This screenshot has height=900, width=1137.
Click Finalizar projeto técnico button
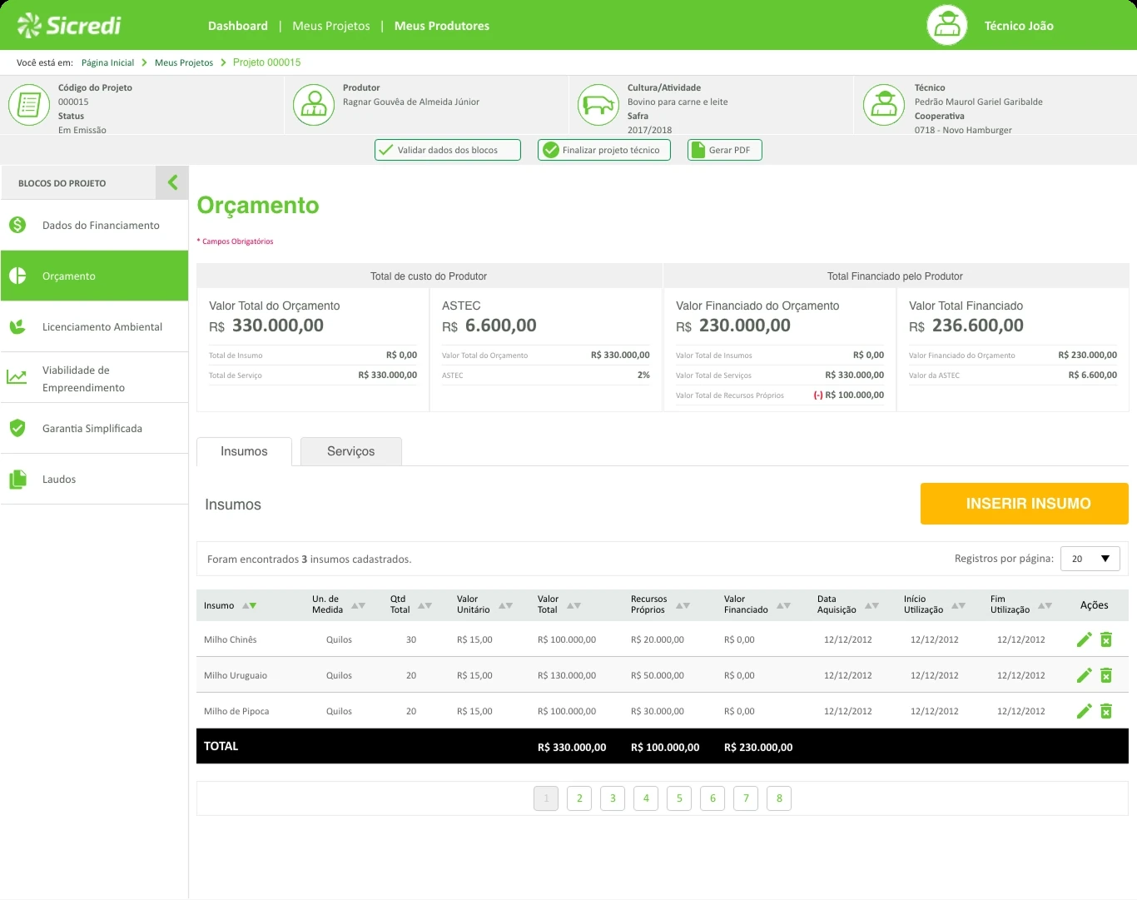click(604, 150)
